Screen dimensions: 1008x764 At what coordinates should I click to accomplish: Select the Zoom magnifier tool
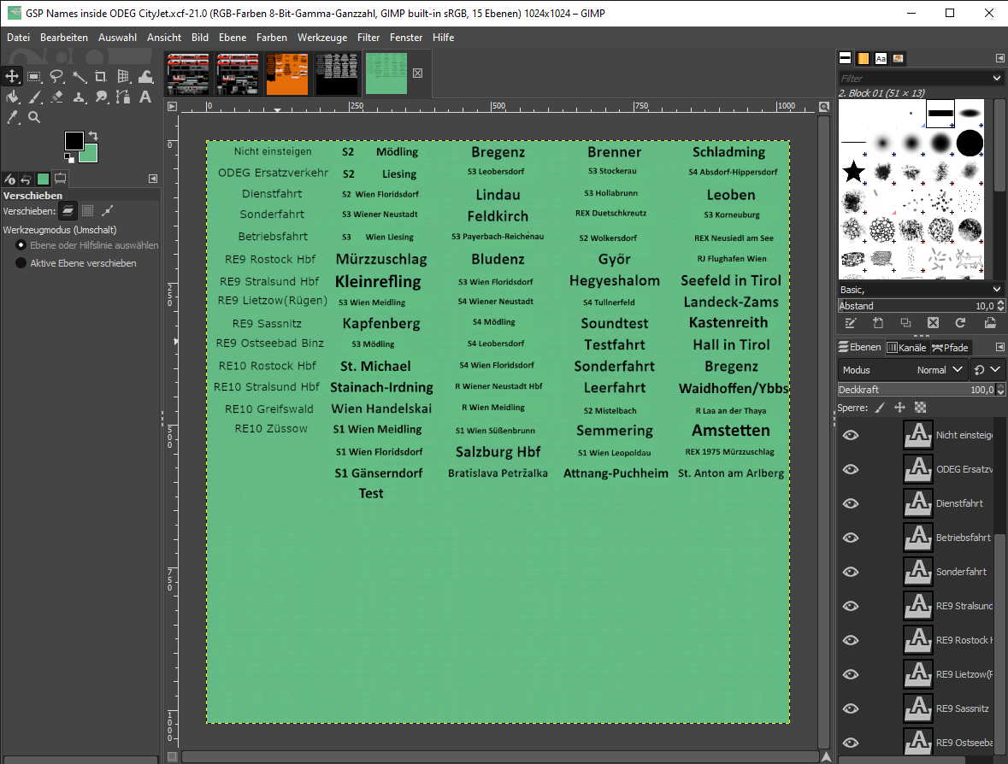click(34, 117)
